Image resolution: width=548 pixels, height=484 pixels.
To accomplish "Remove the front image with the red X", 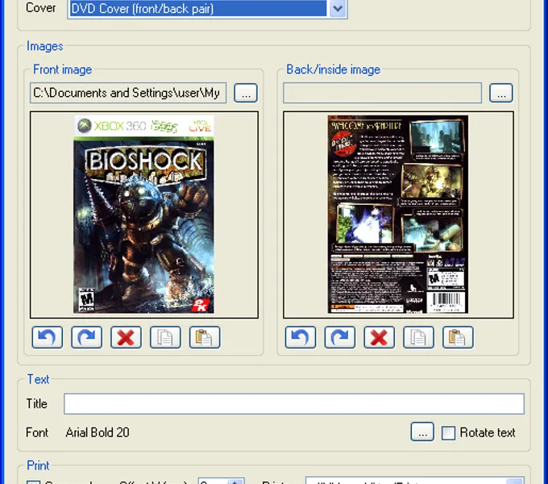I will pos(127,337).
